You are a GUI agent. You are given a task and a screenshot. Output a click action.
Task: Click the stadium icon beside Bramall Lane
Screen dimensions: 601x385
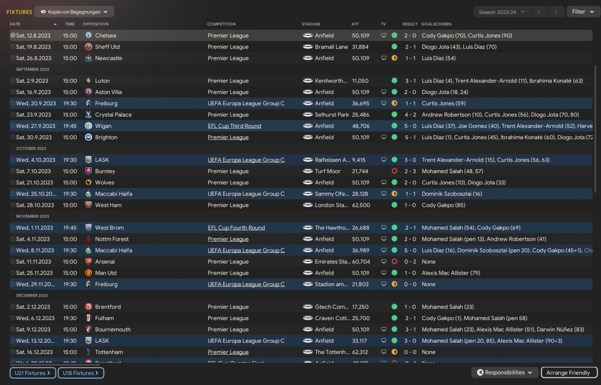pos(308,47)
